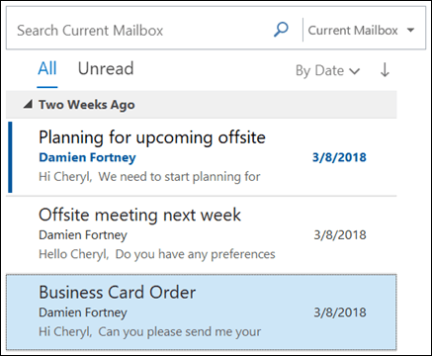
Task: Click the Two Weeks Ago group header
Action: coord(202,105)
